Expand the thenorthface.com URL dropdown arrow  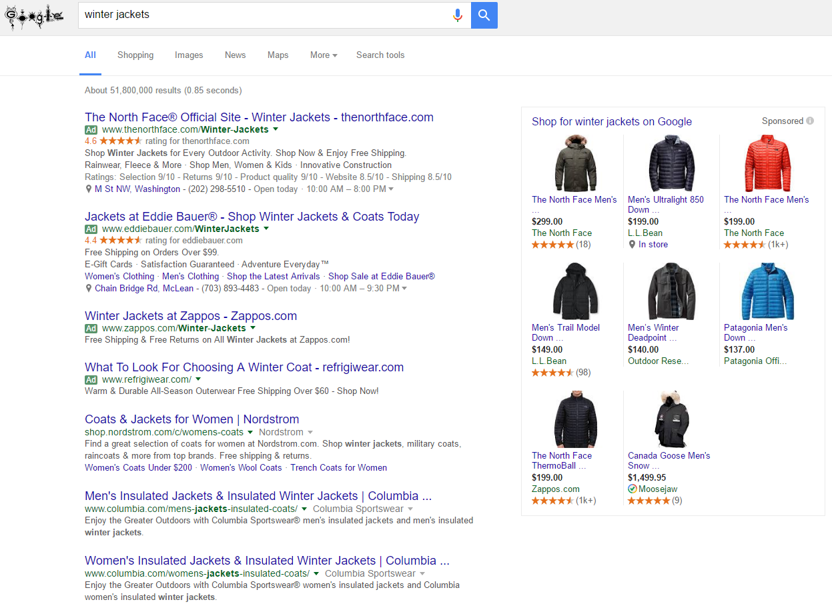[276, 129]
